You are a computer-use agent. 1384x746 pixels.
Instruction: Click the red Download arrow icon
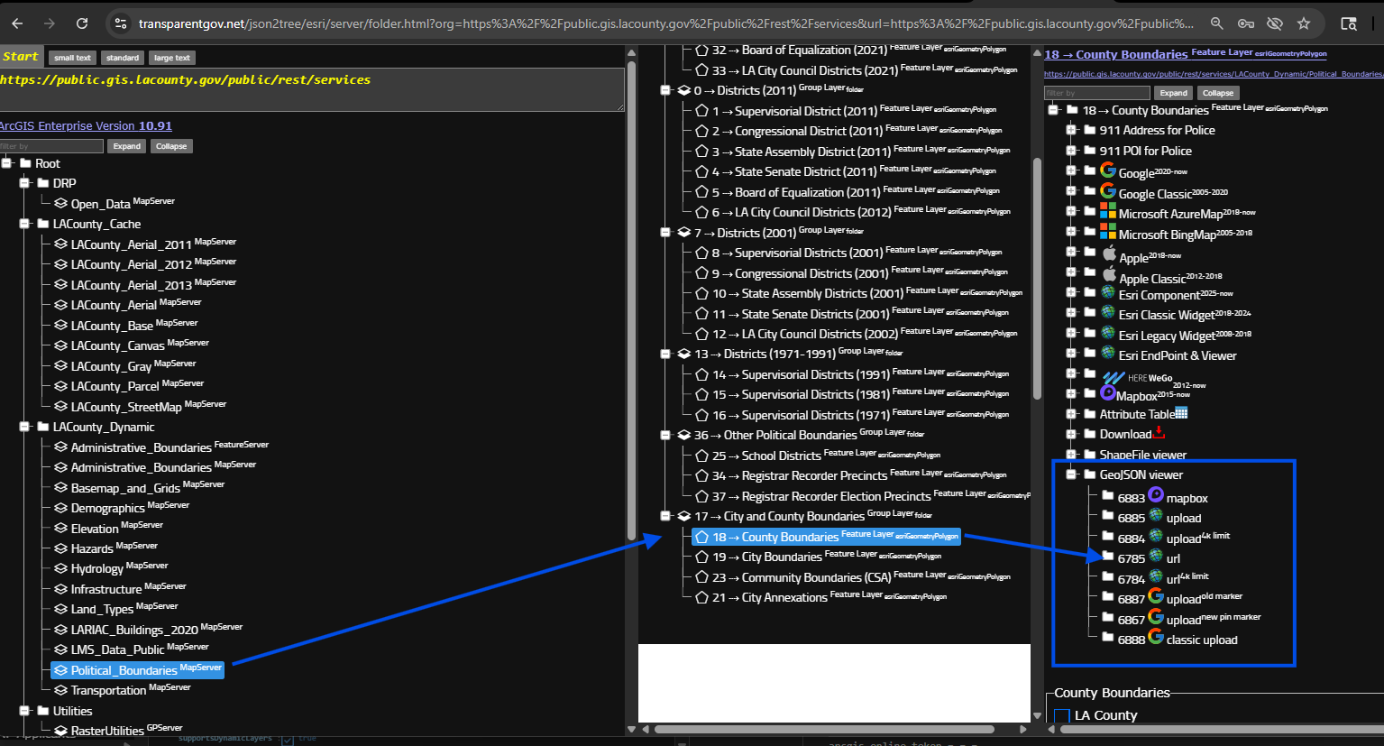(1159, 432)
